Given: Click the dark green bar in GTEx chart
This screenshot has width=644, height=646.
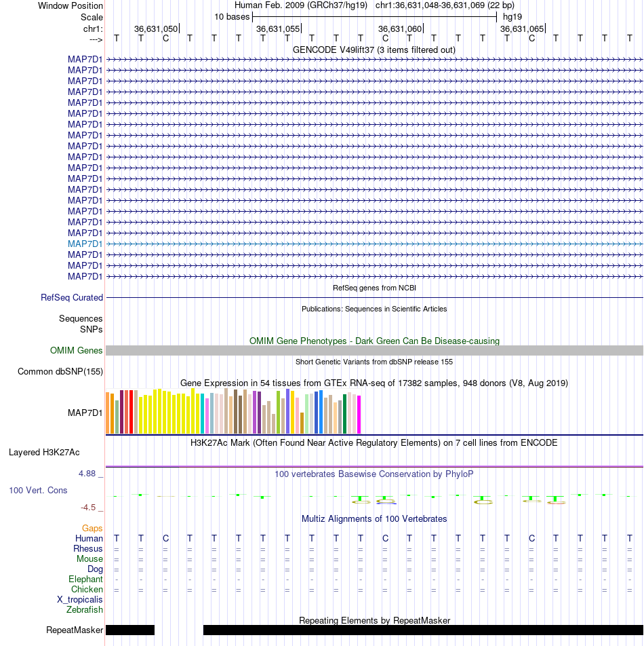Looking at the screenshot, I should tap(345, 414).
